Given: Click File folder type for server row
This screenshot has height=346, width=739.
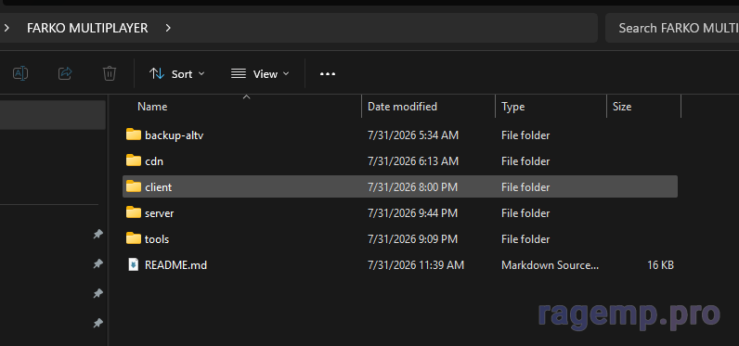Looking at the screenshot, I should (x=525, y=213).
